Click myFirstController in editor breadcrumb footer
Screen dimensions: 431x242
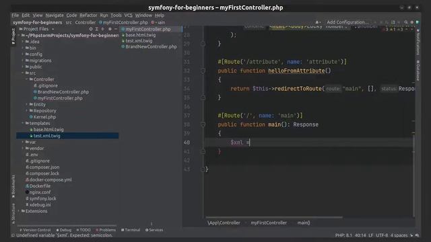269,223
